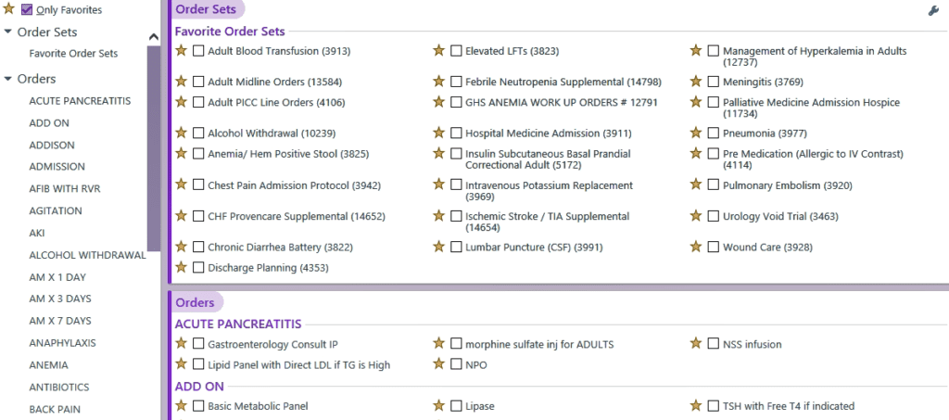Unfavorite the Pneumonia order set star

[696, 133]
